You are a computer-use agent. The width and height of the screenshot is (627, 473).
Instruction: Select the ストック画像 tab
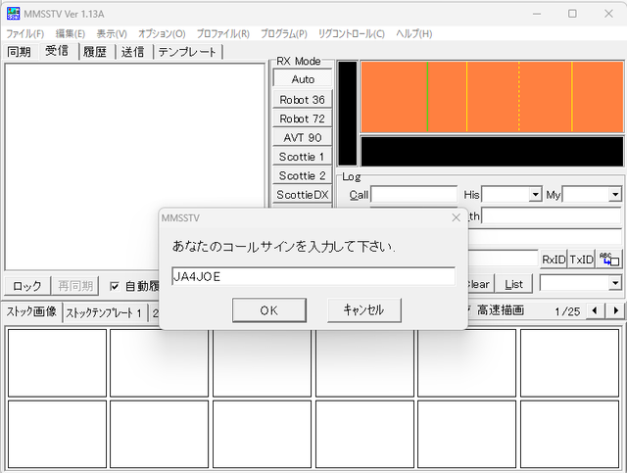click(x=31, y=311)
